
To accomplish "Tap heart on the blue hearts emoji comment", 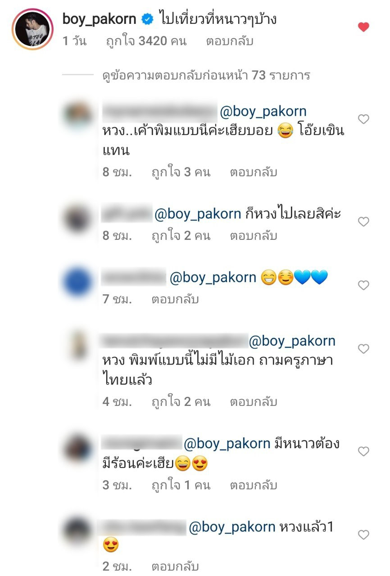I will 363,285.
